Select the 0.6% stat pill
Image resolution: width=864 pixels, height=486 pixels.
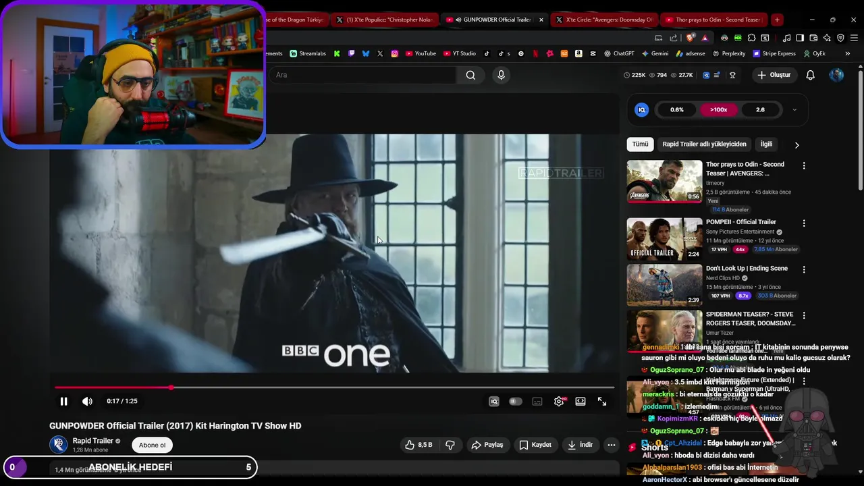(x=677, y=109)
